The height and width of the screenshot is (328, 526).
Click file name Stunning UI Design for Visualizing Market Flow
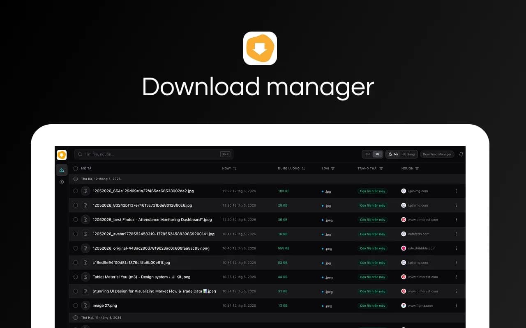click(155, 292)
